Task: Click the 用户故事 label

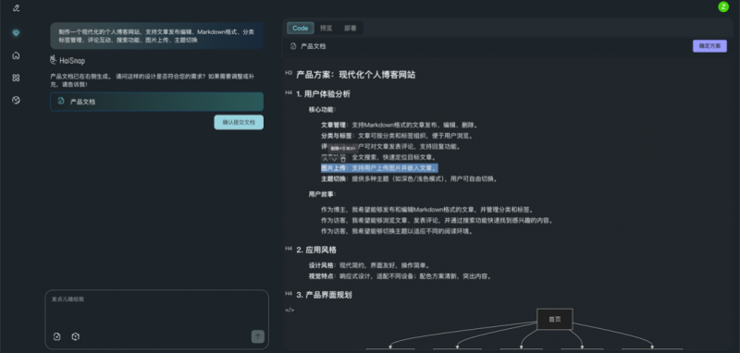Action: pyautogui.click(x=322, y=194)
